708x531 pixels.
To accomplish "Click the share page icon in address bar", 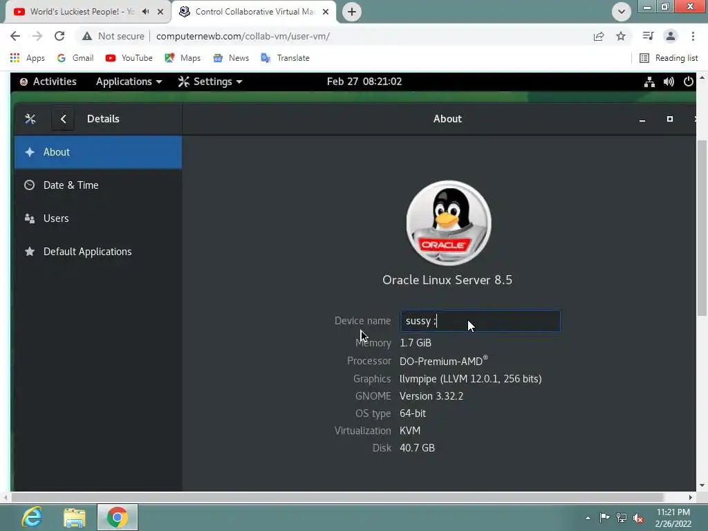I will [599, 36].
